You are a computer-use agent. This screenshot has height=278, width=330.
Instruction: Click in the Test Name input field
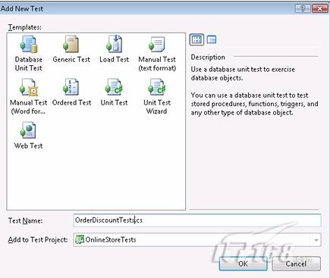pos(197,220)
